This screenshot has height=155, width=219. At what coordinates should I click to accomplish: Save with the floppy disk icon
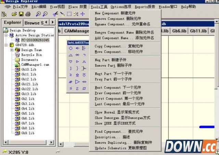tap(21, 14)
